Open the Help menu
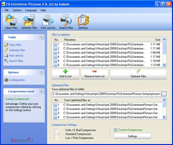173x145 pixels. click(x=43, y=10)
